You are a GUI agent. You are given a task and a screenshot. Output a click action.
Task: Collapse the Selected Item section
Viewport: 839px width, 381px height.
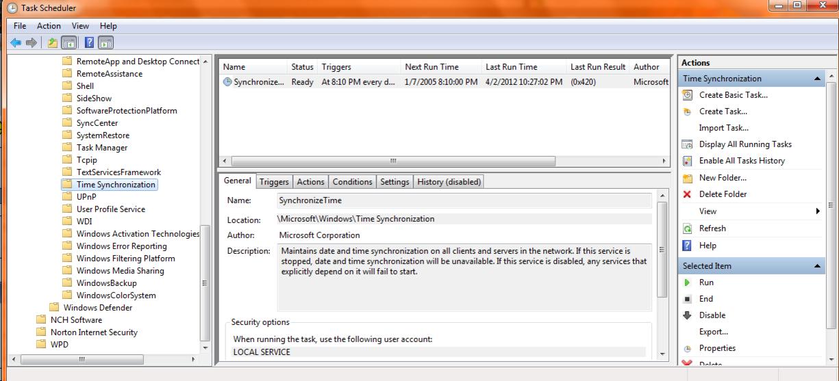click(818, 266)
